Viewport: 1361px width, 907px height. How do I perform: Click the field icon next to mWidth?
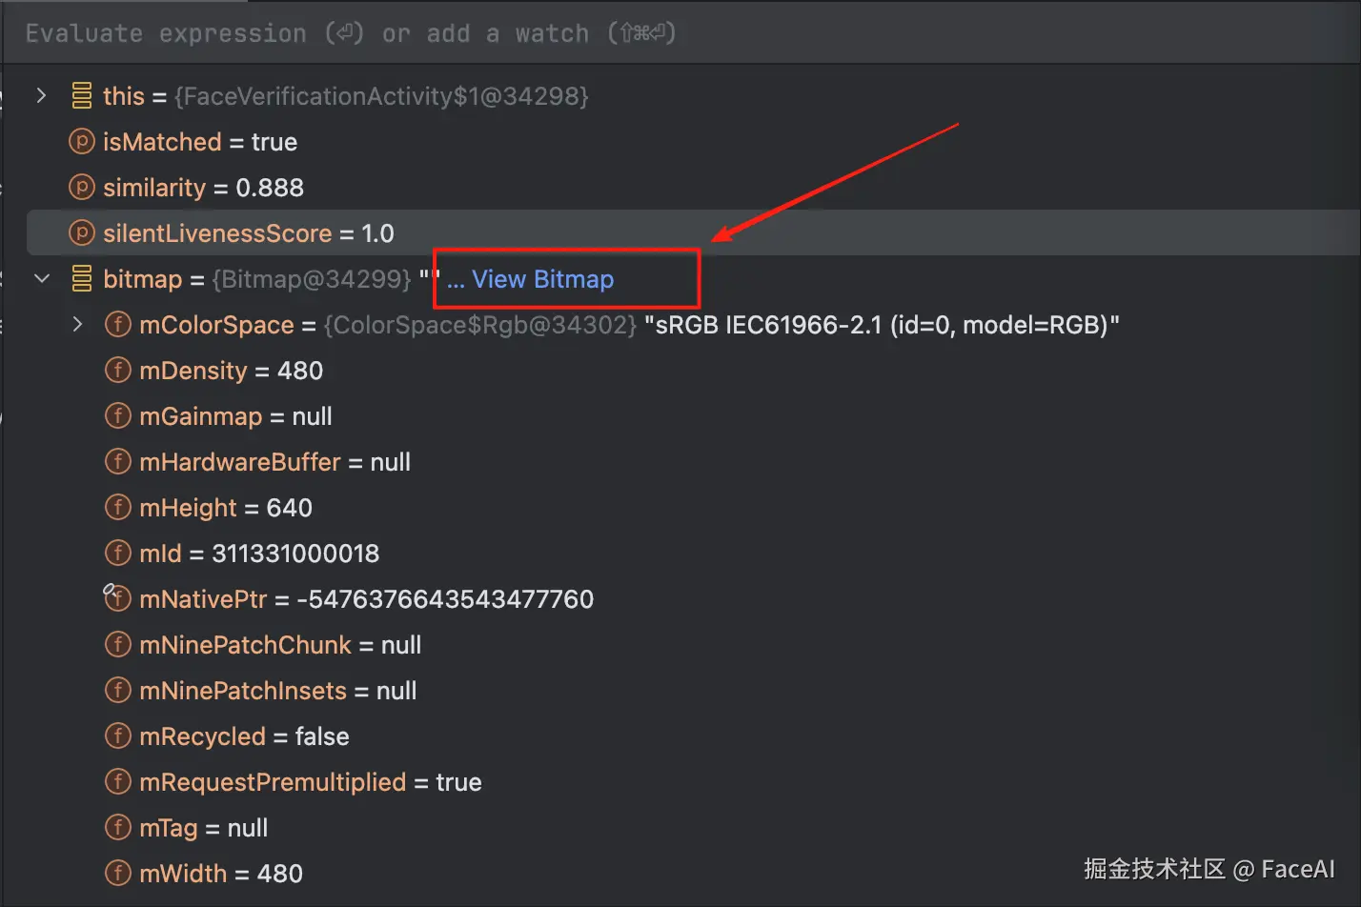click(x=117, y=873)
